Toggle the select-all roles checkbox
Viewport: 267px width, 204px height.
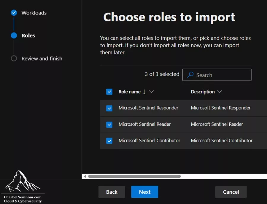click(109, 92)
